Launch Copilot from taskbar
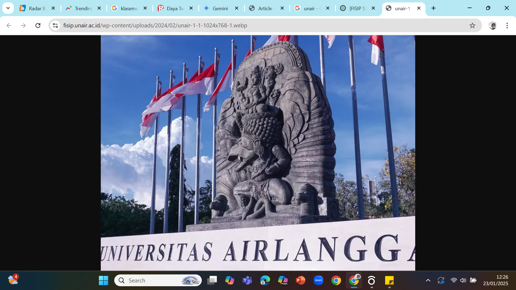The width and height of the screenshot is (516, 290). tap(230, 280)
